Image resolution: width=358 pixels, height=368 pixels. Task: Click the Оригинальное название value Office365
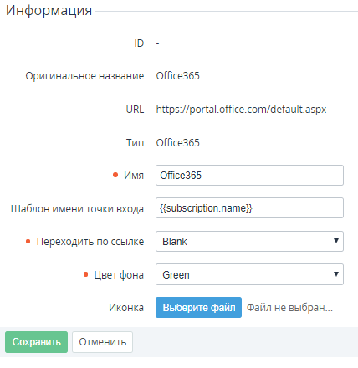[x=178, y=76]
